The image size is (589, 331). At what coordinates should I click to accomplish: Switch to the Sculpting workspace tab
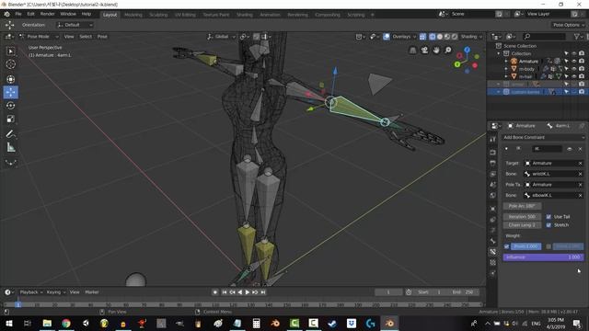(158, 15)
